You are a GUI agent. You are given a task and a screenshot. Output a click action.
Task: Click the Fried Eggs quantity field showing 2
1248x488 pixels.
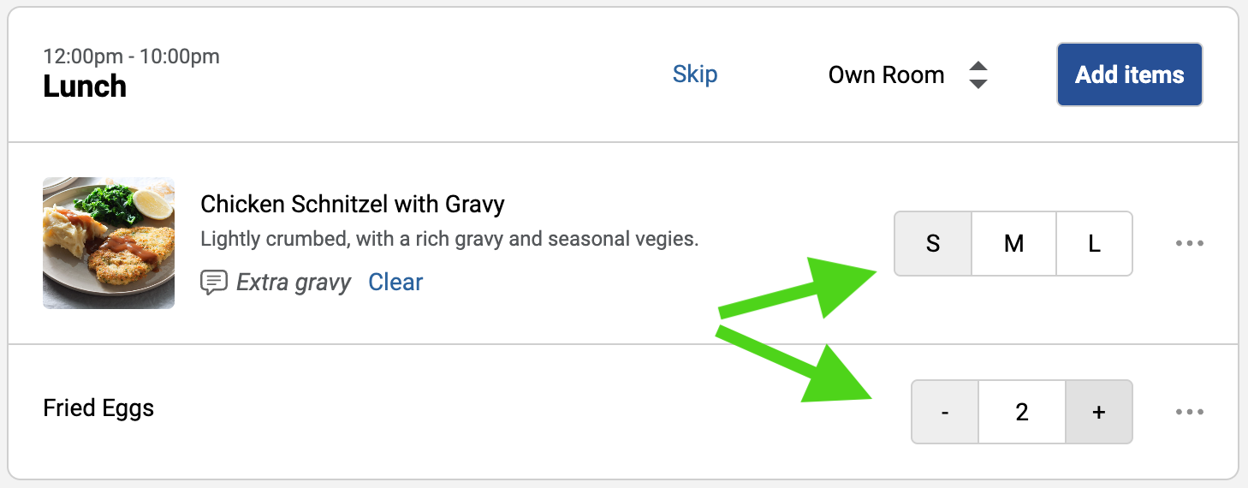[1021, 413]
